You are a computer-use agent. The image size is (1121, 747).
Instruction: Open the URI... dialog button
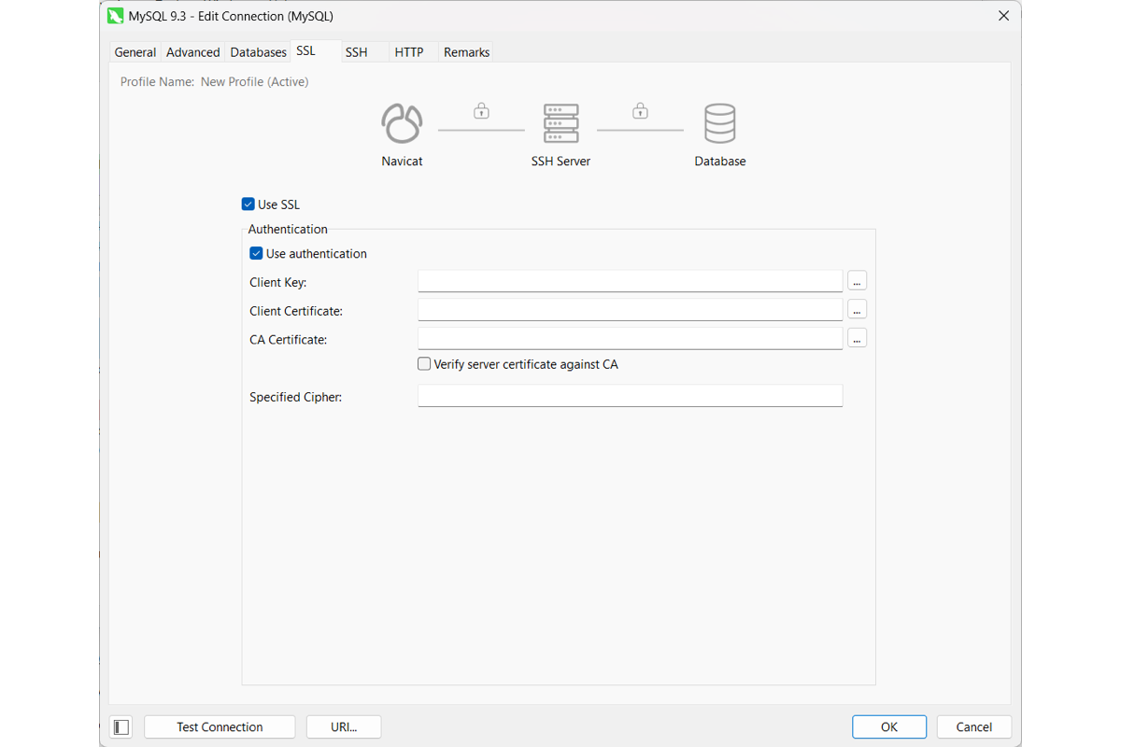[344, 726]
